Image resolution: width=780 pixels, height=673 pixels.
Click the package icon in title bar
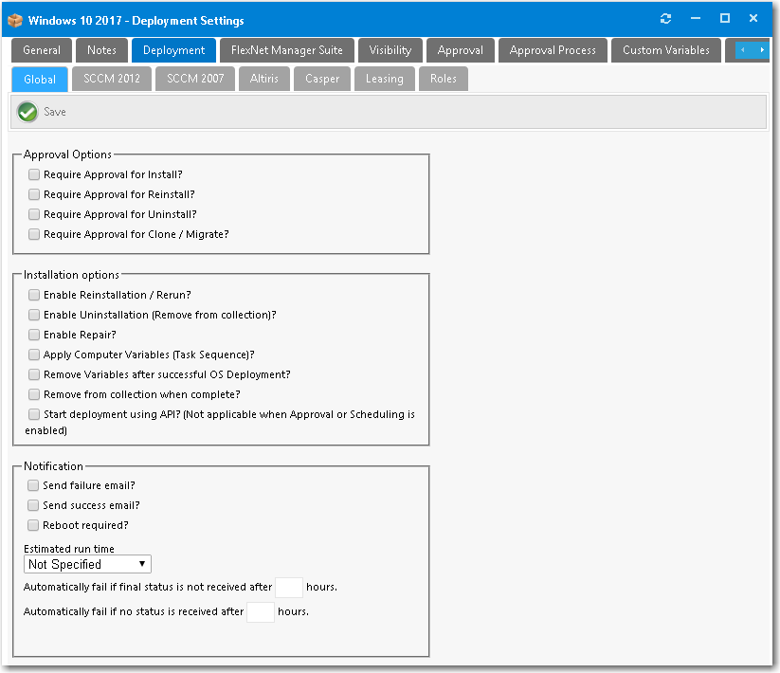tap(15, 20)
